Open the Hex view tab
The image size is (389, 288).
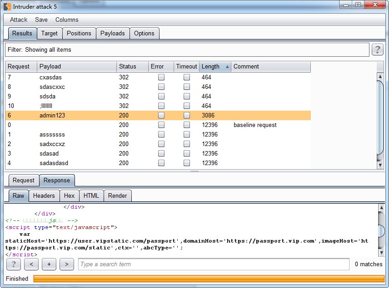point(69,195)
